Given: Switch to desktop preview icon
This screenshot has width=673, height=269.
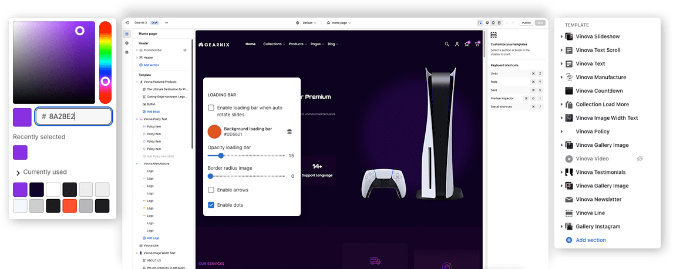Looking at the screenshot, I should 487,23.
